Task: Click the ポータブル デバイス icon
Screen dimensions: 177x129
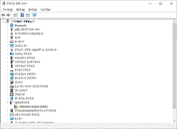Action: click(x=12, y=98)
